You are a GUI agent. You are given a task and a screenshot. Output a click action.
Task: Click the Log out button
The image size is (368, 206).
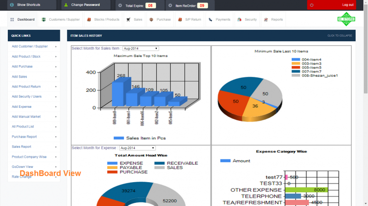click(x=332, y=5)
